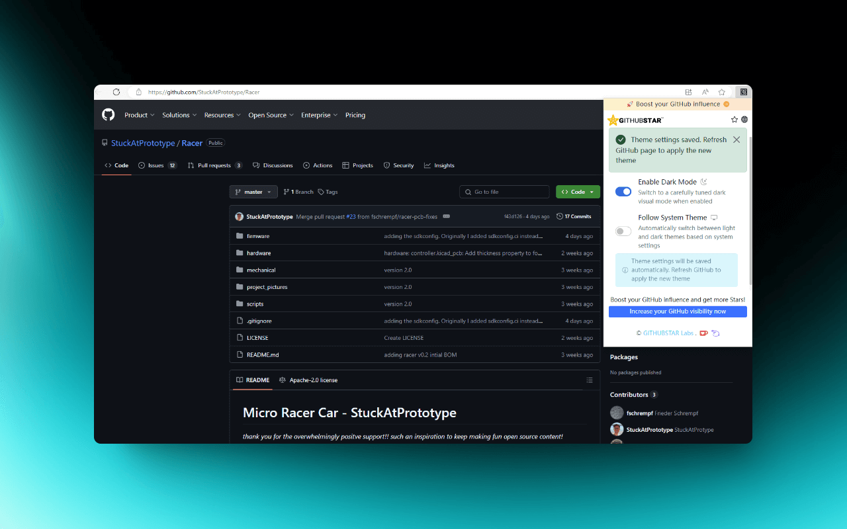Click the site info lock icon

pos(139,92)
